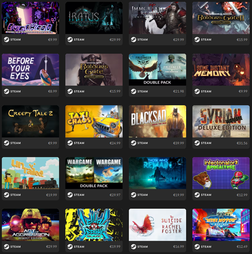The height and width of the screenshot is (254, 252).
Task: Open the Baldur's Gate II game thumbnail
Action: (221, 18)
